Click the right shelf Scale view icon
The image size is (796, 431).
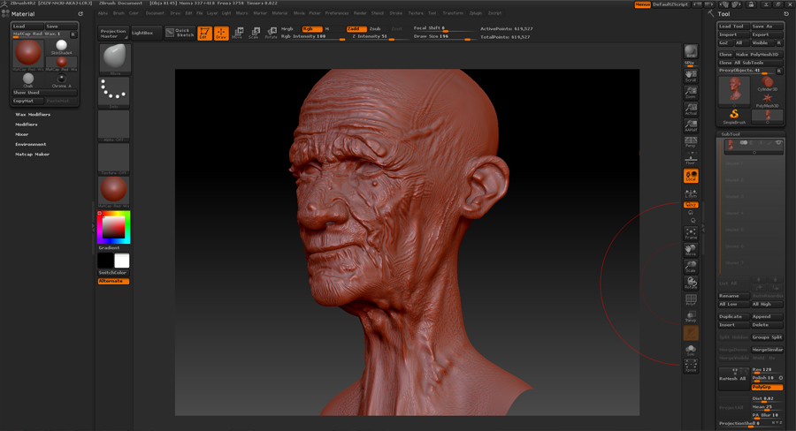691,266
